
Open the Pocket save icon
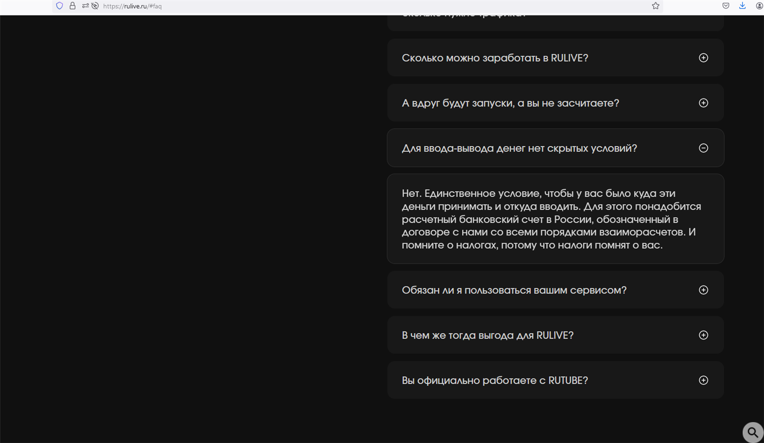tap(726, 6)
